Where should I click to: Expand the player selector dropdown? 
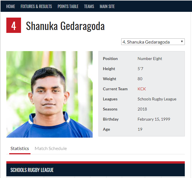[x=153, y=42]
